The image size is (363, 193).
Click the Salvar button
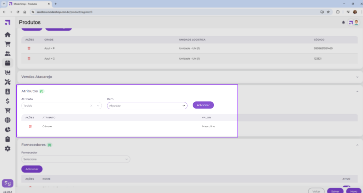pyautogui.click(x=335, y=191)
